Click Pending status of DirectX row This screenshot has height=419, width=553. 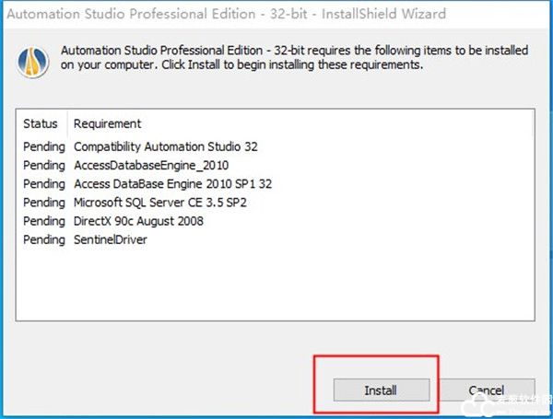[x=44, y=221]
